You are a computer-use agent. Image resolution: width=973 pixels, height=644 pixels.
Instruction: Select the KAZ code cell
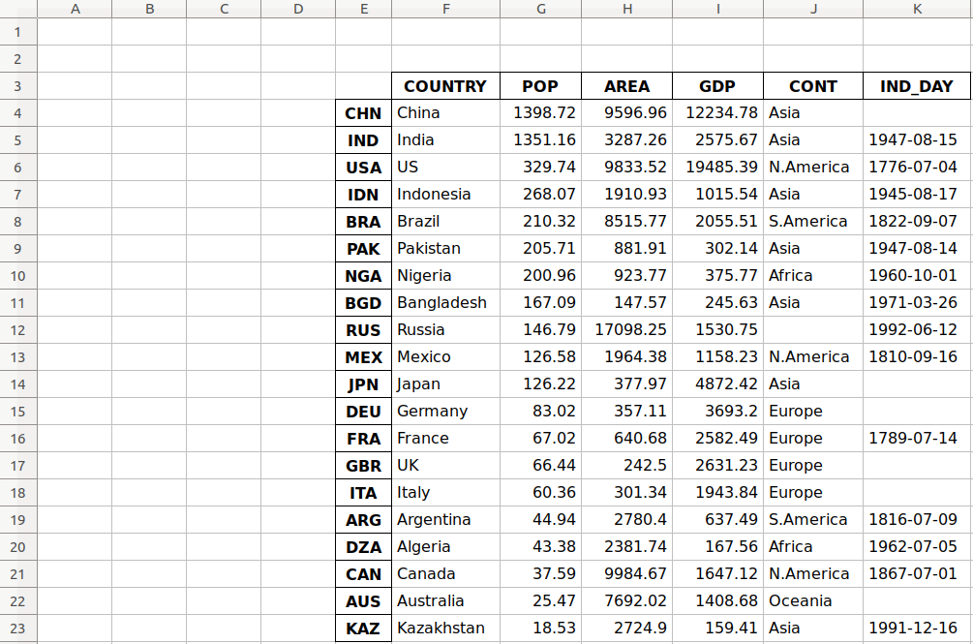(364, 628)
